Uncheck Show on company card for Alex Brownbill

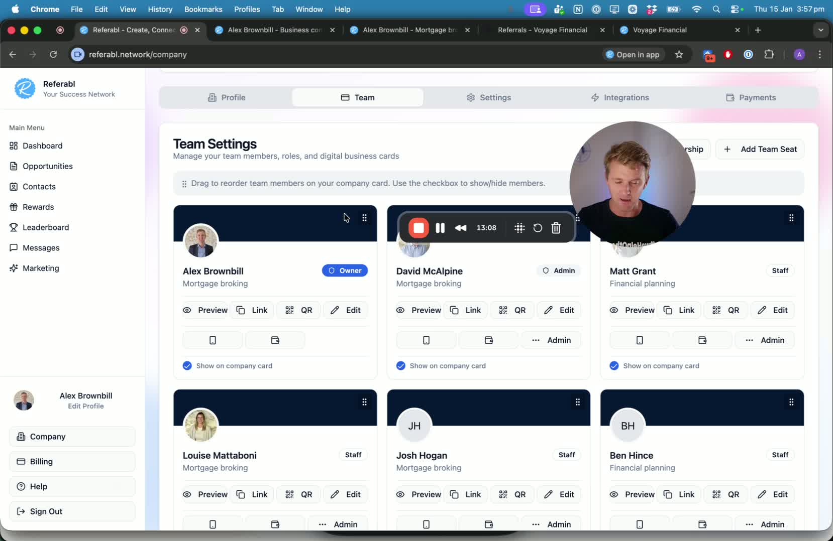pyautogui.click(x=187, y=366)
